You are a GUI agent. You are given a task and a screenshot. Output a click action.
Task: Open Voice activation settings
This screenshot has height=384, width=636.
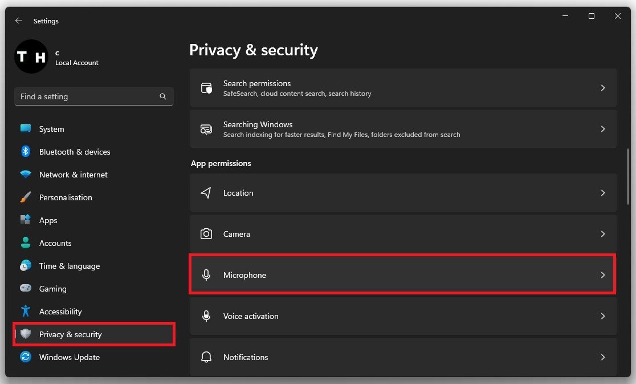click(x=403, y=316)
